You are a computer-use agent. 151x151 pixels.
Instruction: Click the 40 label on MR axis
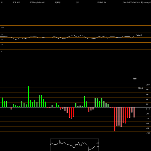point(147,99)
